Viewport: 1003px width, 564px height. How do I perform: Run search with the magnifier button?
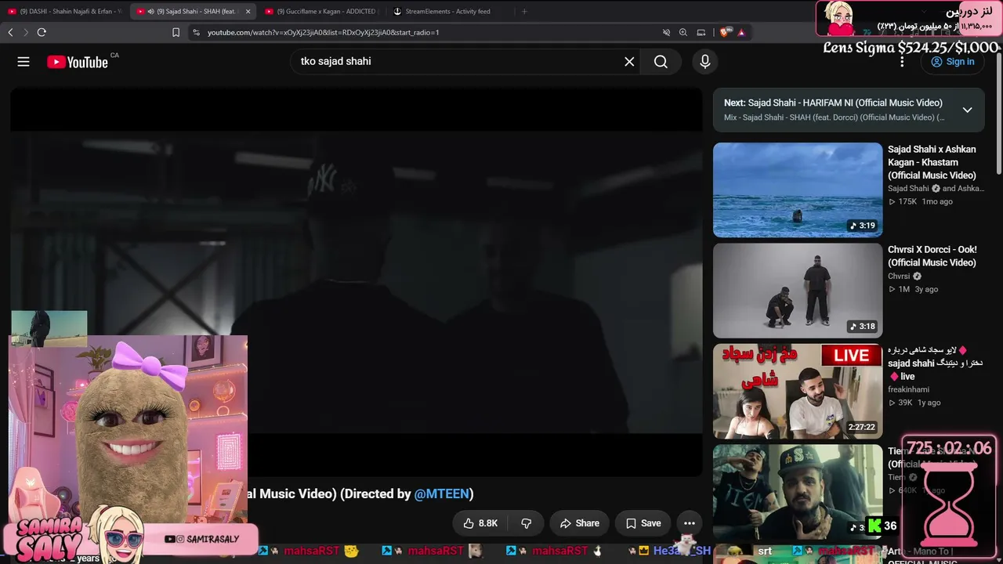tap(661, 62)
